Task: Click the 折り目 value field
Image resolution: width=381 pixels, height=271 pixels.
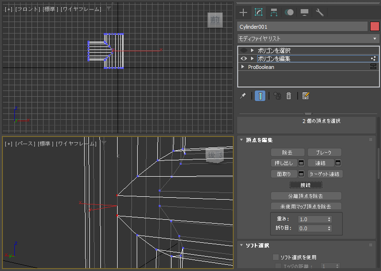Action: (312, 228)
